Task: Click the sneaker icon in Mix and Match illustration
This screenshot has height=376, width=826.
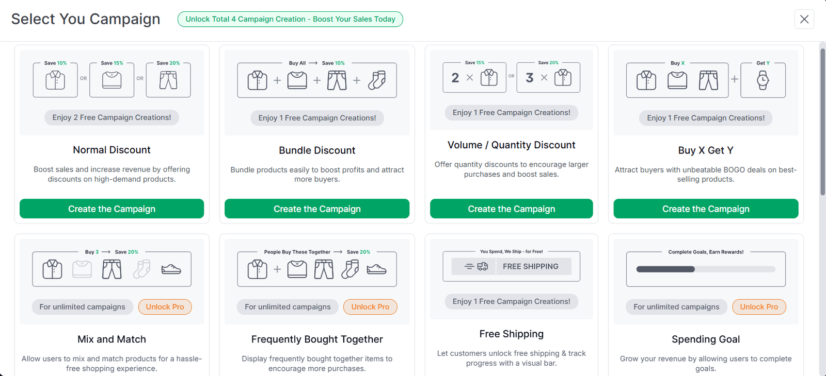Action: (171, 269)
